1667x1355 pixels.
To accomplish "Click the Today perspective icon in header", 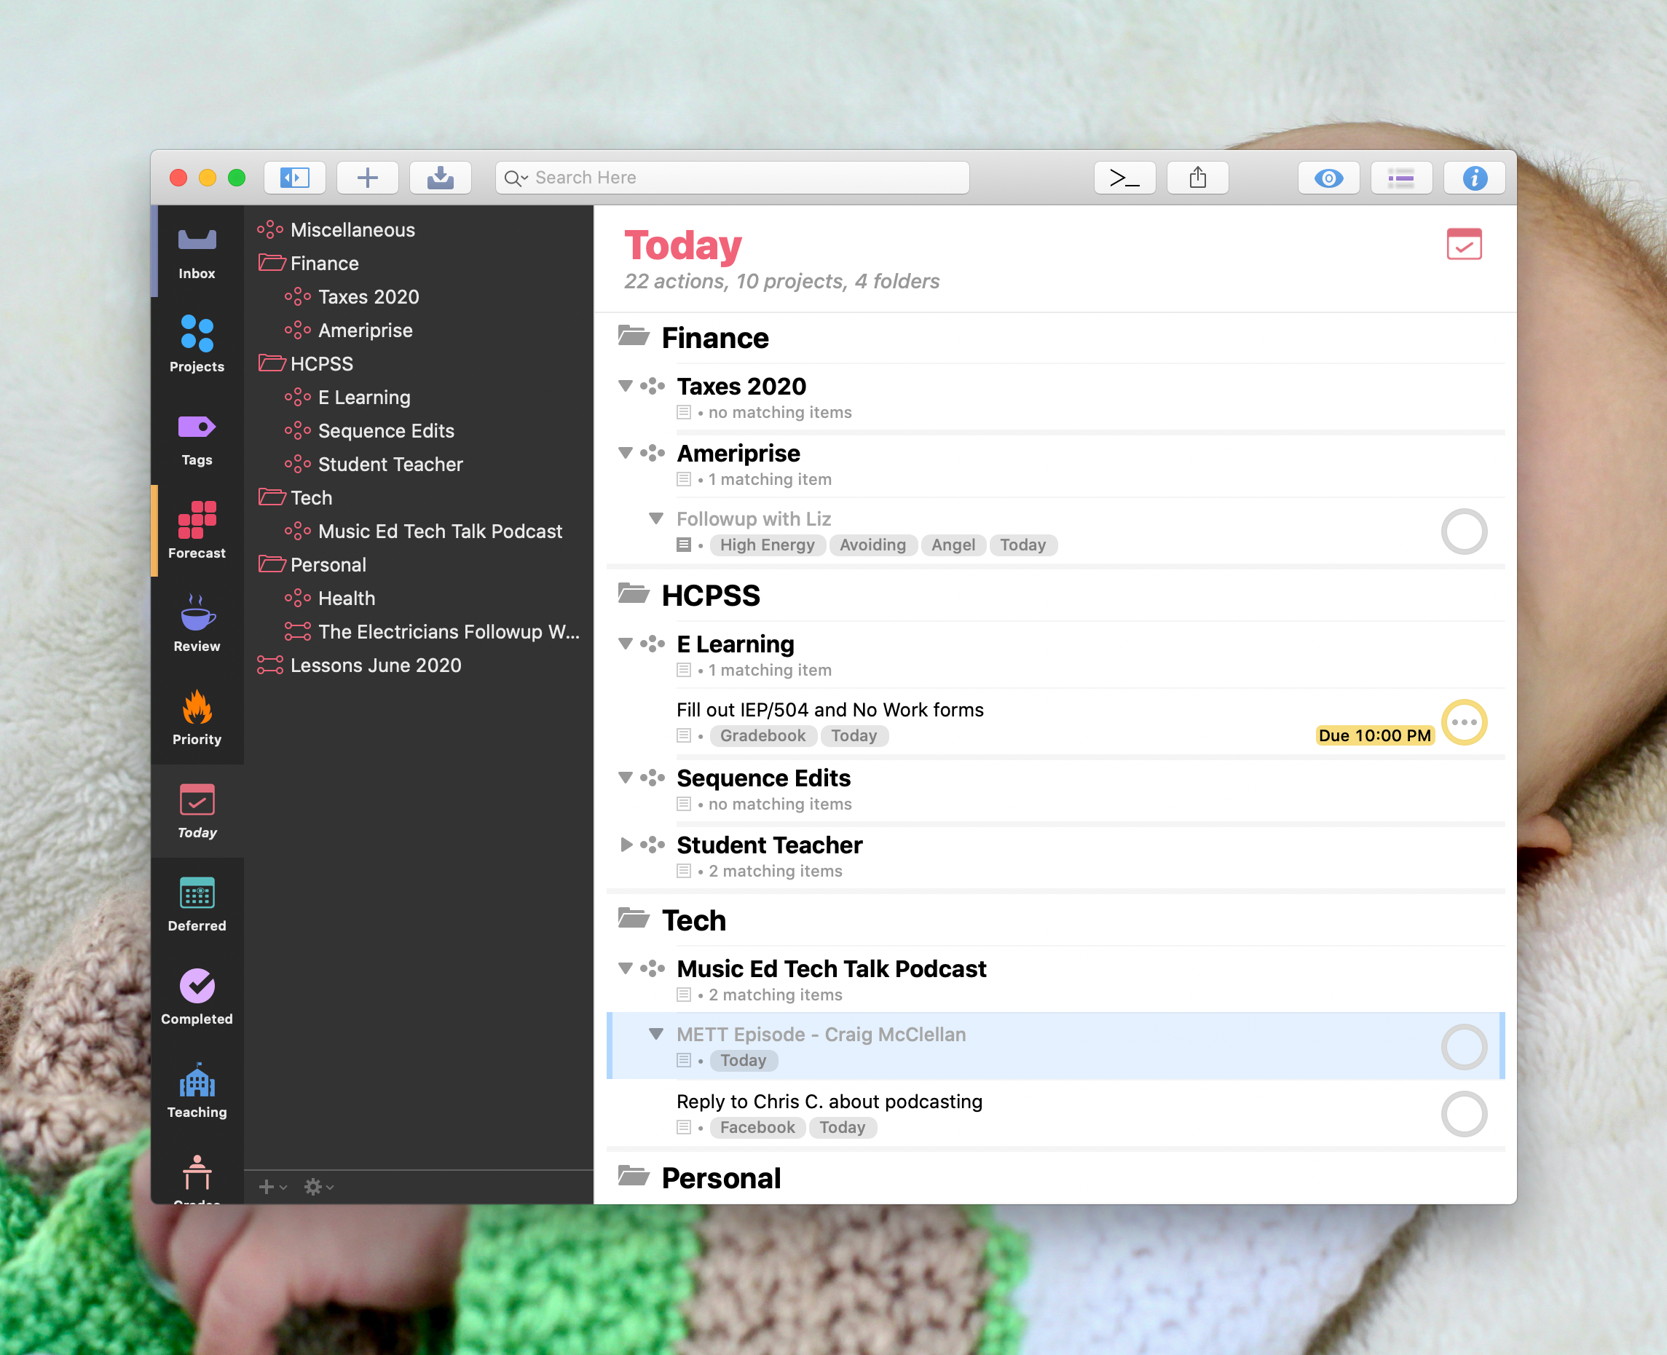I will pos(1464,245).
